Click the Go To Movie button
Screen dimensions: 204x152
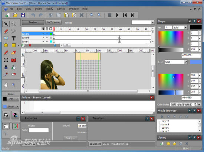(53, 23)
